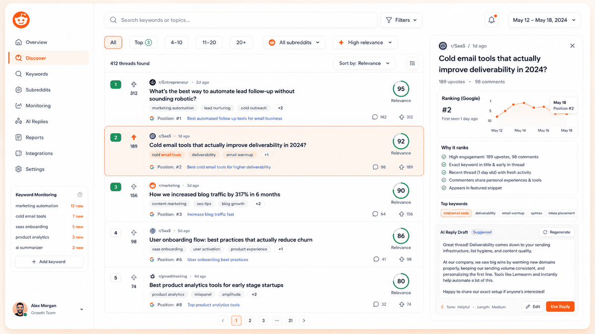Viewport: 595px width, 334px height.
Task: Go to Overview in the sidebar
Action: pos(49,42)
